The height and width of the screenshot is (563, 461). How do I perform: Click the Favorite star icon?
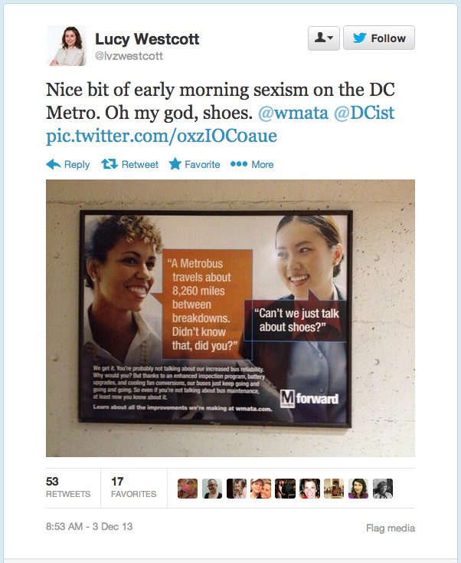tap(175, 164)
